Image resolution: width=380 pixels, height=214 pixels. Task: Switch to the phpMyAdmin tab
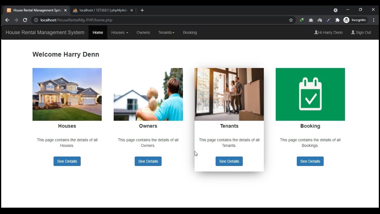tap(103, 10)
